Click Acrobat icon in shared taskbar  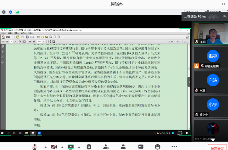coord(33,133)
